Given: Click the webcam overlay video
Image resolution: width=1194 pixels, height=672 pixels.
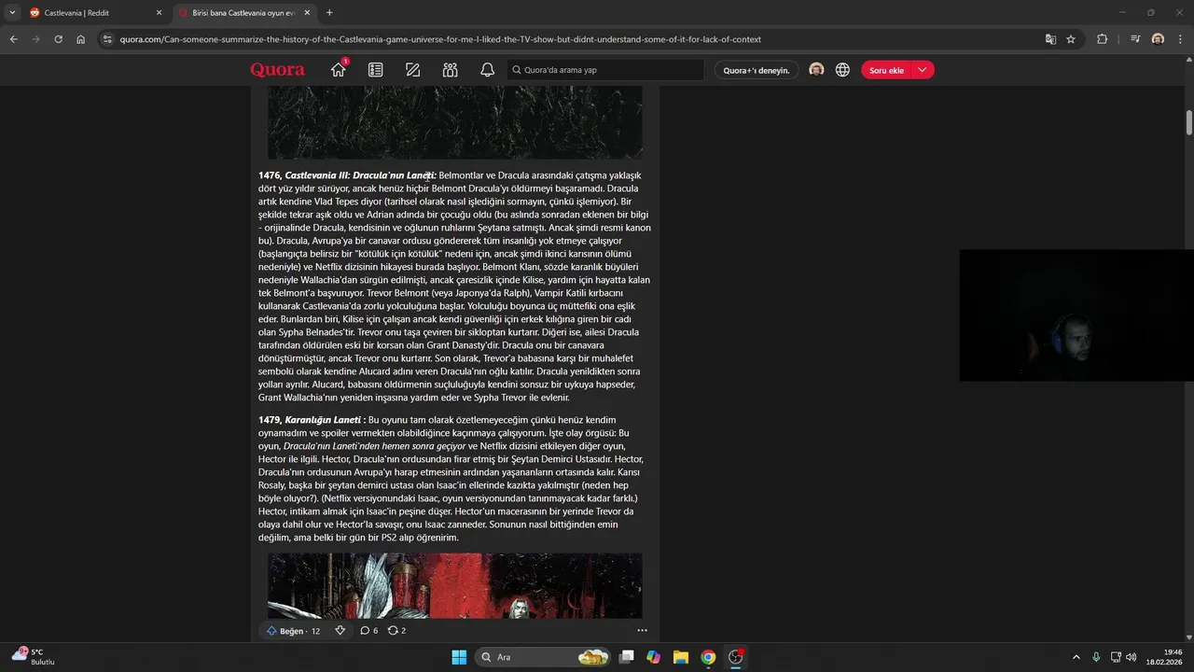Looking at the screenshot, I should click(1076, 315).
